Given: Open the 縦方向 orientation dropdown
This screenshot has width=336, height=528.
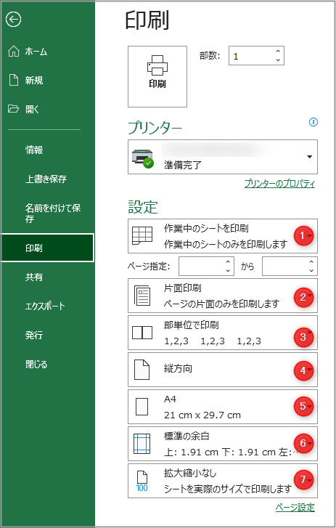Looking at the screenshot, I should click(x=223, y=370).
